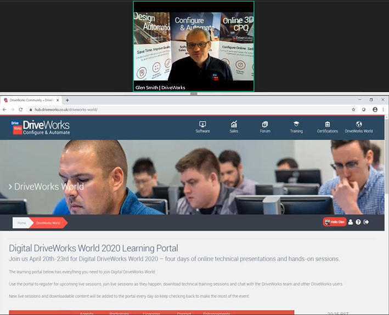Open the Chrome three-dot menu
The image size is (389, 315).
[x=383, y=110]
